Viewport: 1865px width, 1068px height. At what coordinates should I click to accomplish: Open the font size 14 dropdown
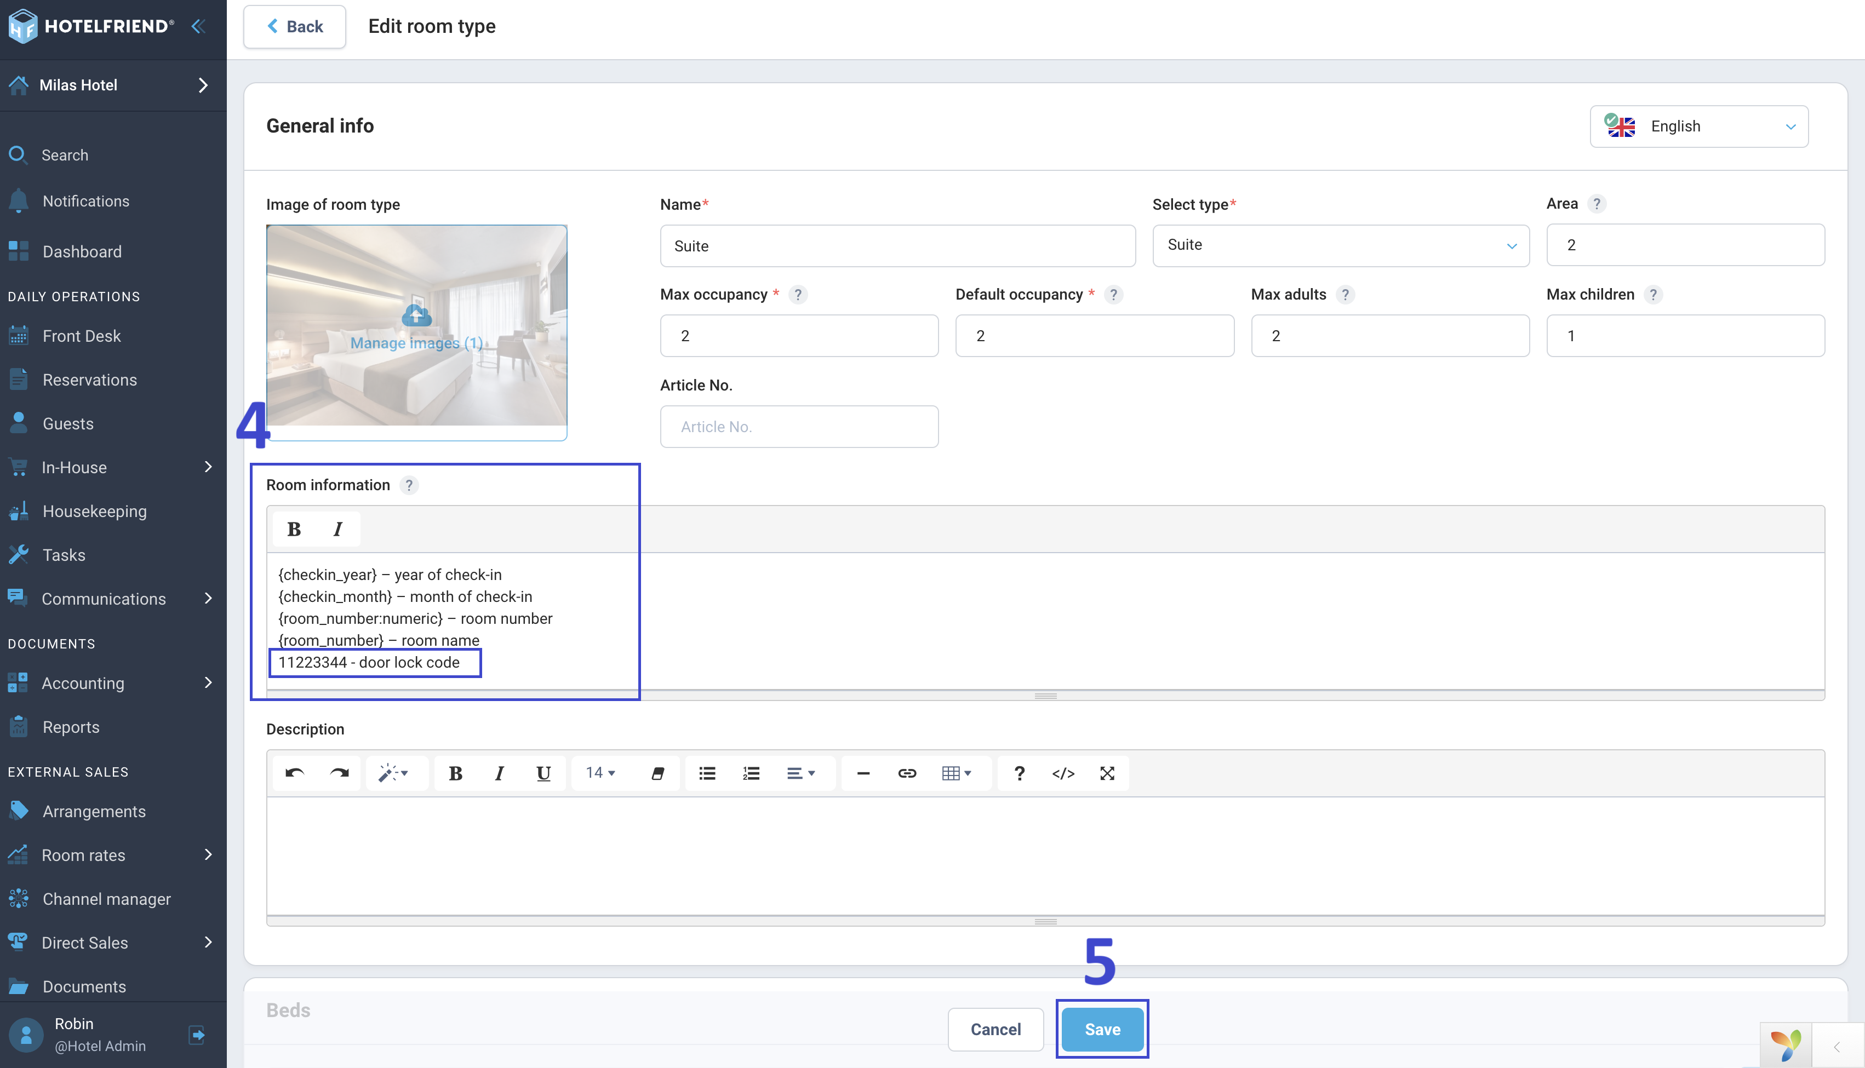point(600,773)
